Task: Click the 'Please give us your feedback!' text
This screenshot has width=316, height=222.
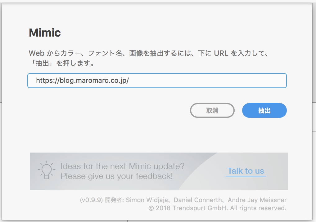Action: point(116,176)
